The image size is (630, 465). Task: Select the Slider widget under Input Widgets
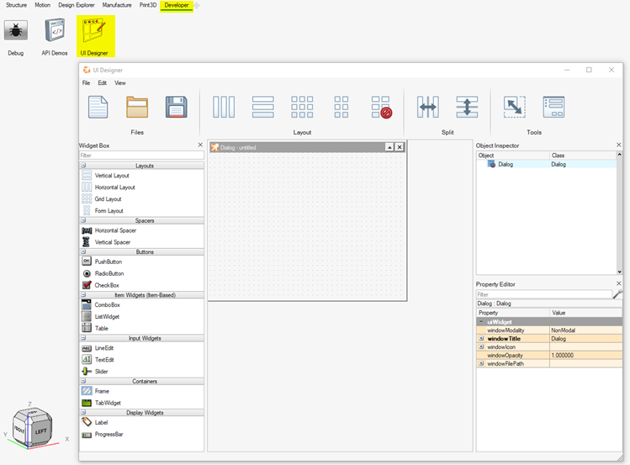pos(103,371)
